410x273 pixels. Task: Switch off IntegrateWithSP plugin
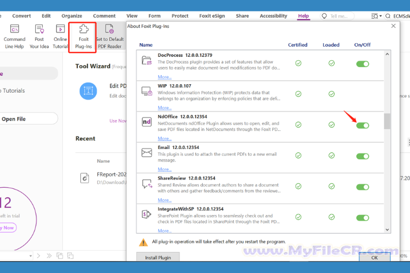(x=362, y=218)
